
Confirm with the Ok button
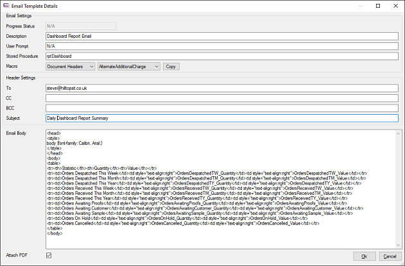pos(364,256)
